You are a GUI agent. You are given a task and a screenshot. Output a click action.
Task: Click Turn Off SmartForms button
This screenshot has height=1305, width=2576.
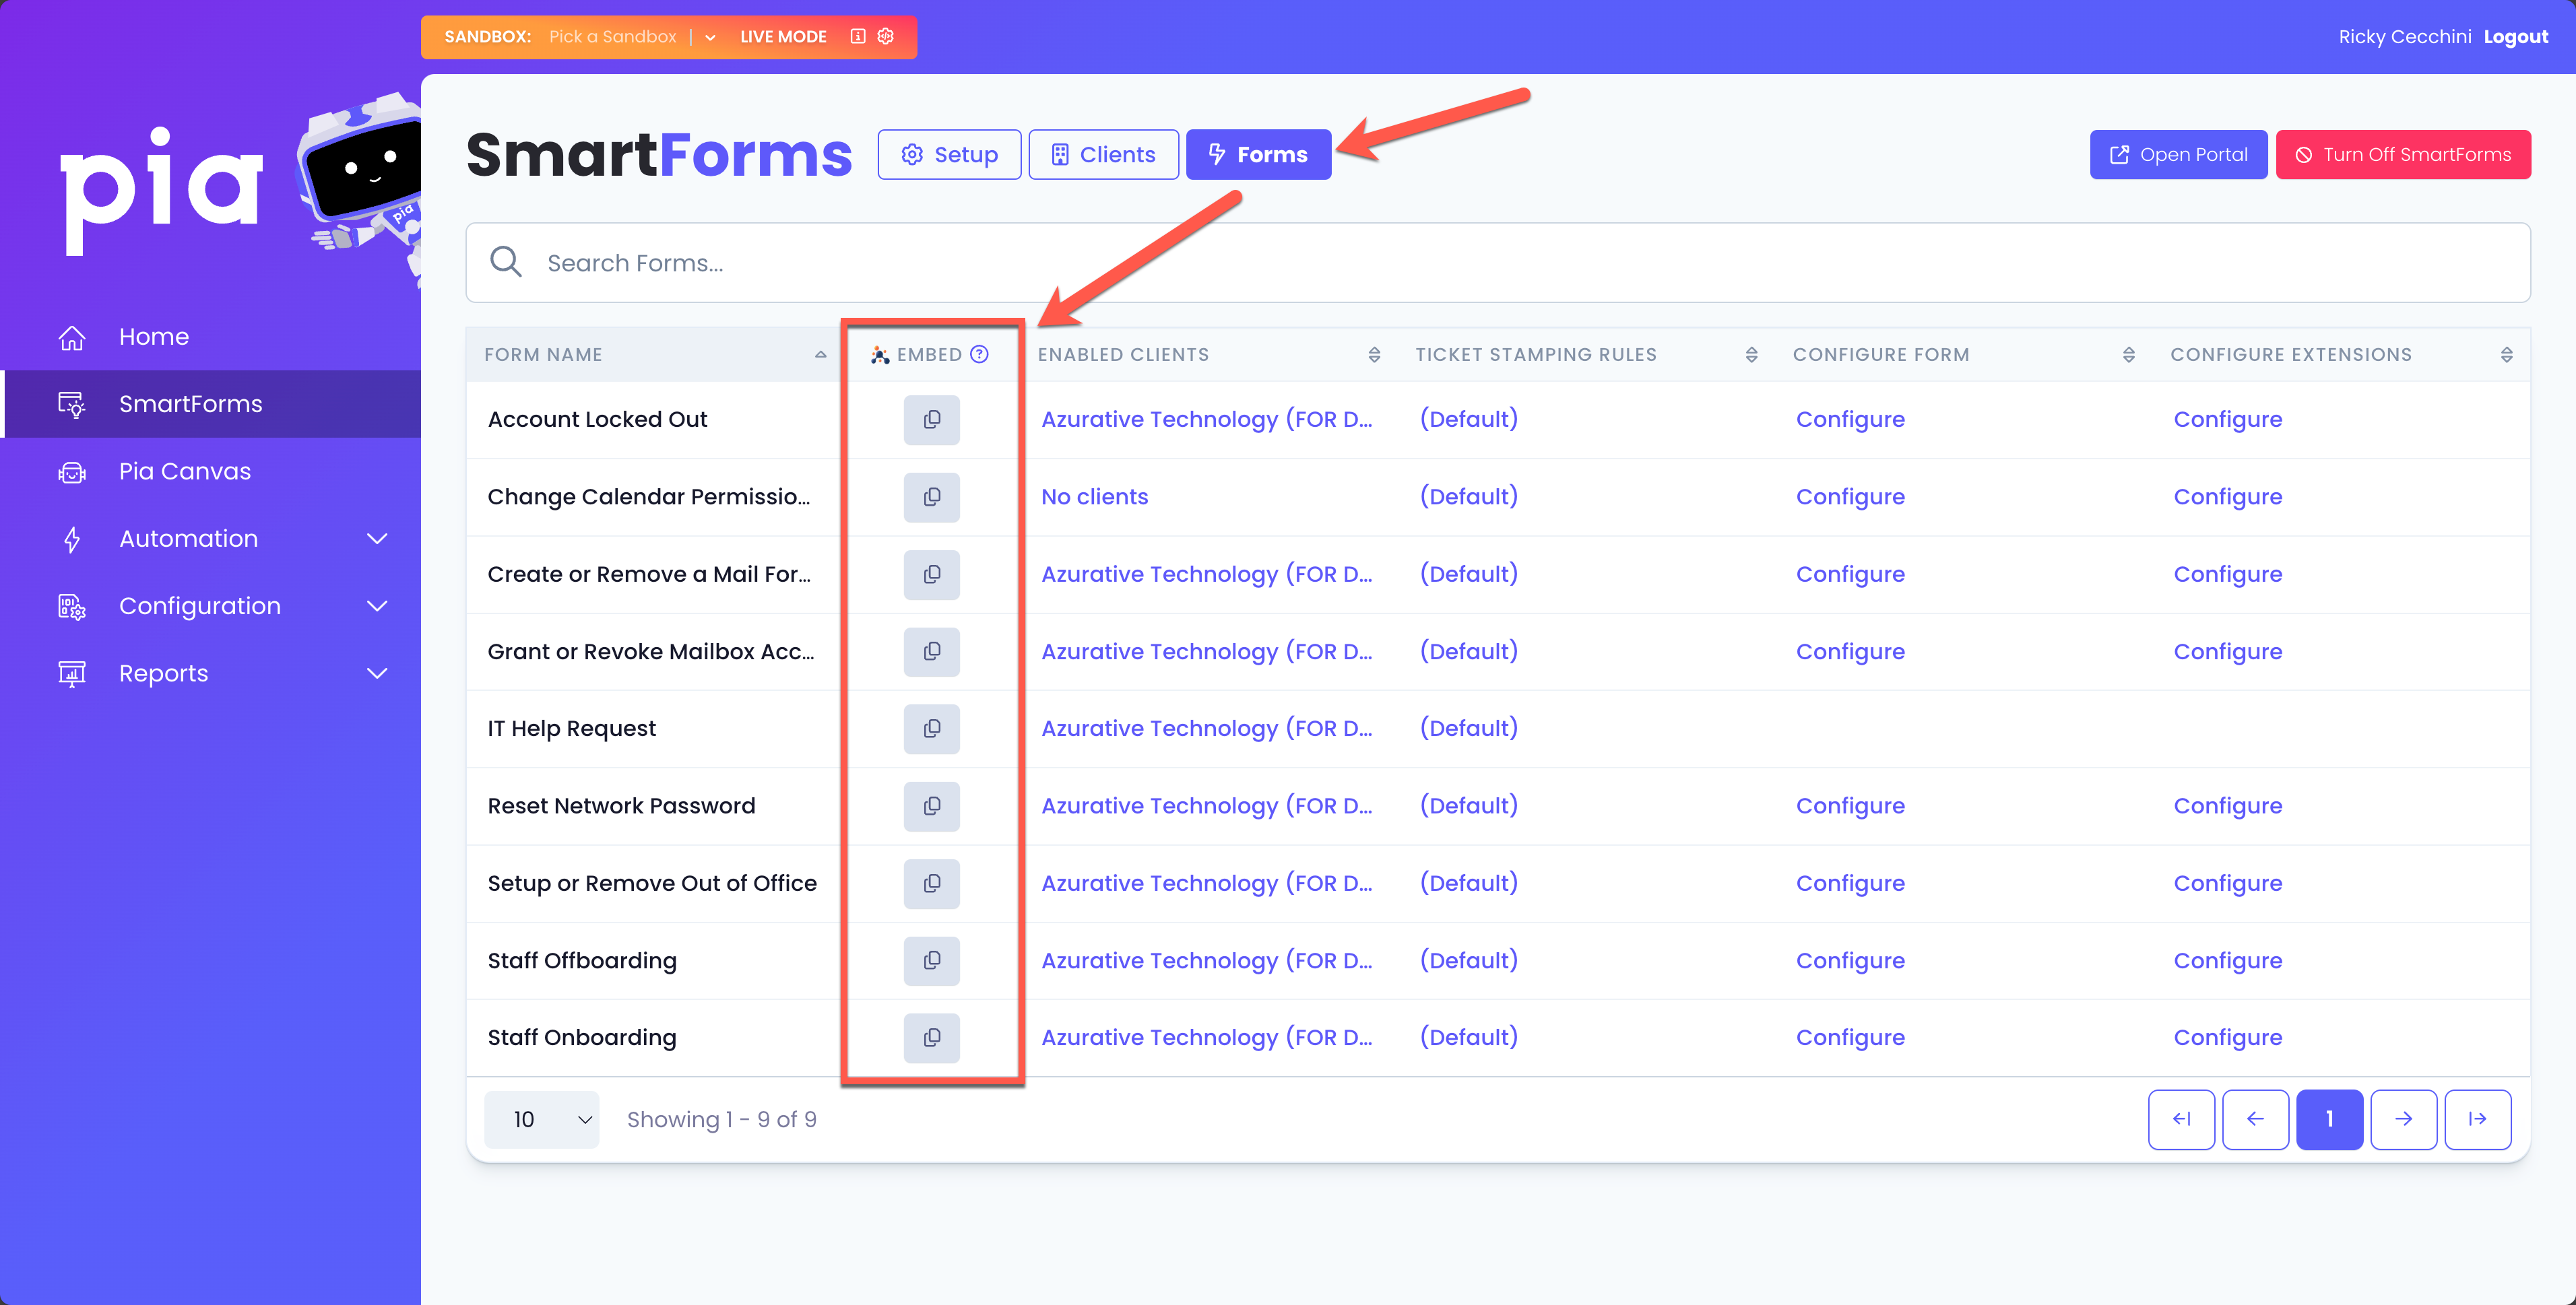point(2403,154)
